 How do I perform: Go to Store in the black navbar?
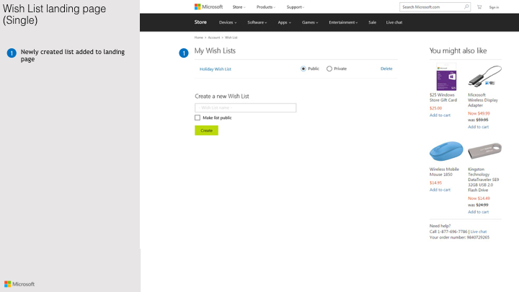coord(200,22)
